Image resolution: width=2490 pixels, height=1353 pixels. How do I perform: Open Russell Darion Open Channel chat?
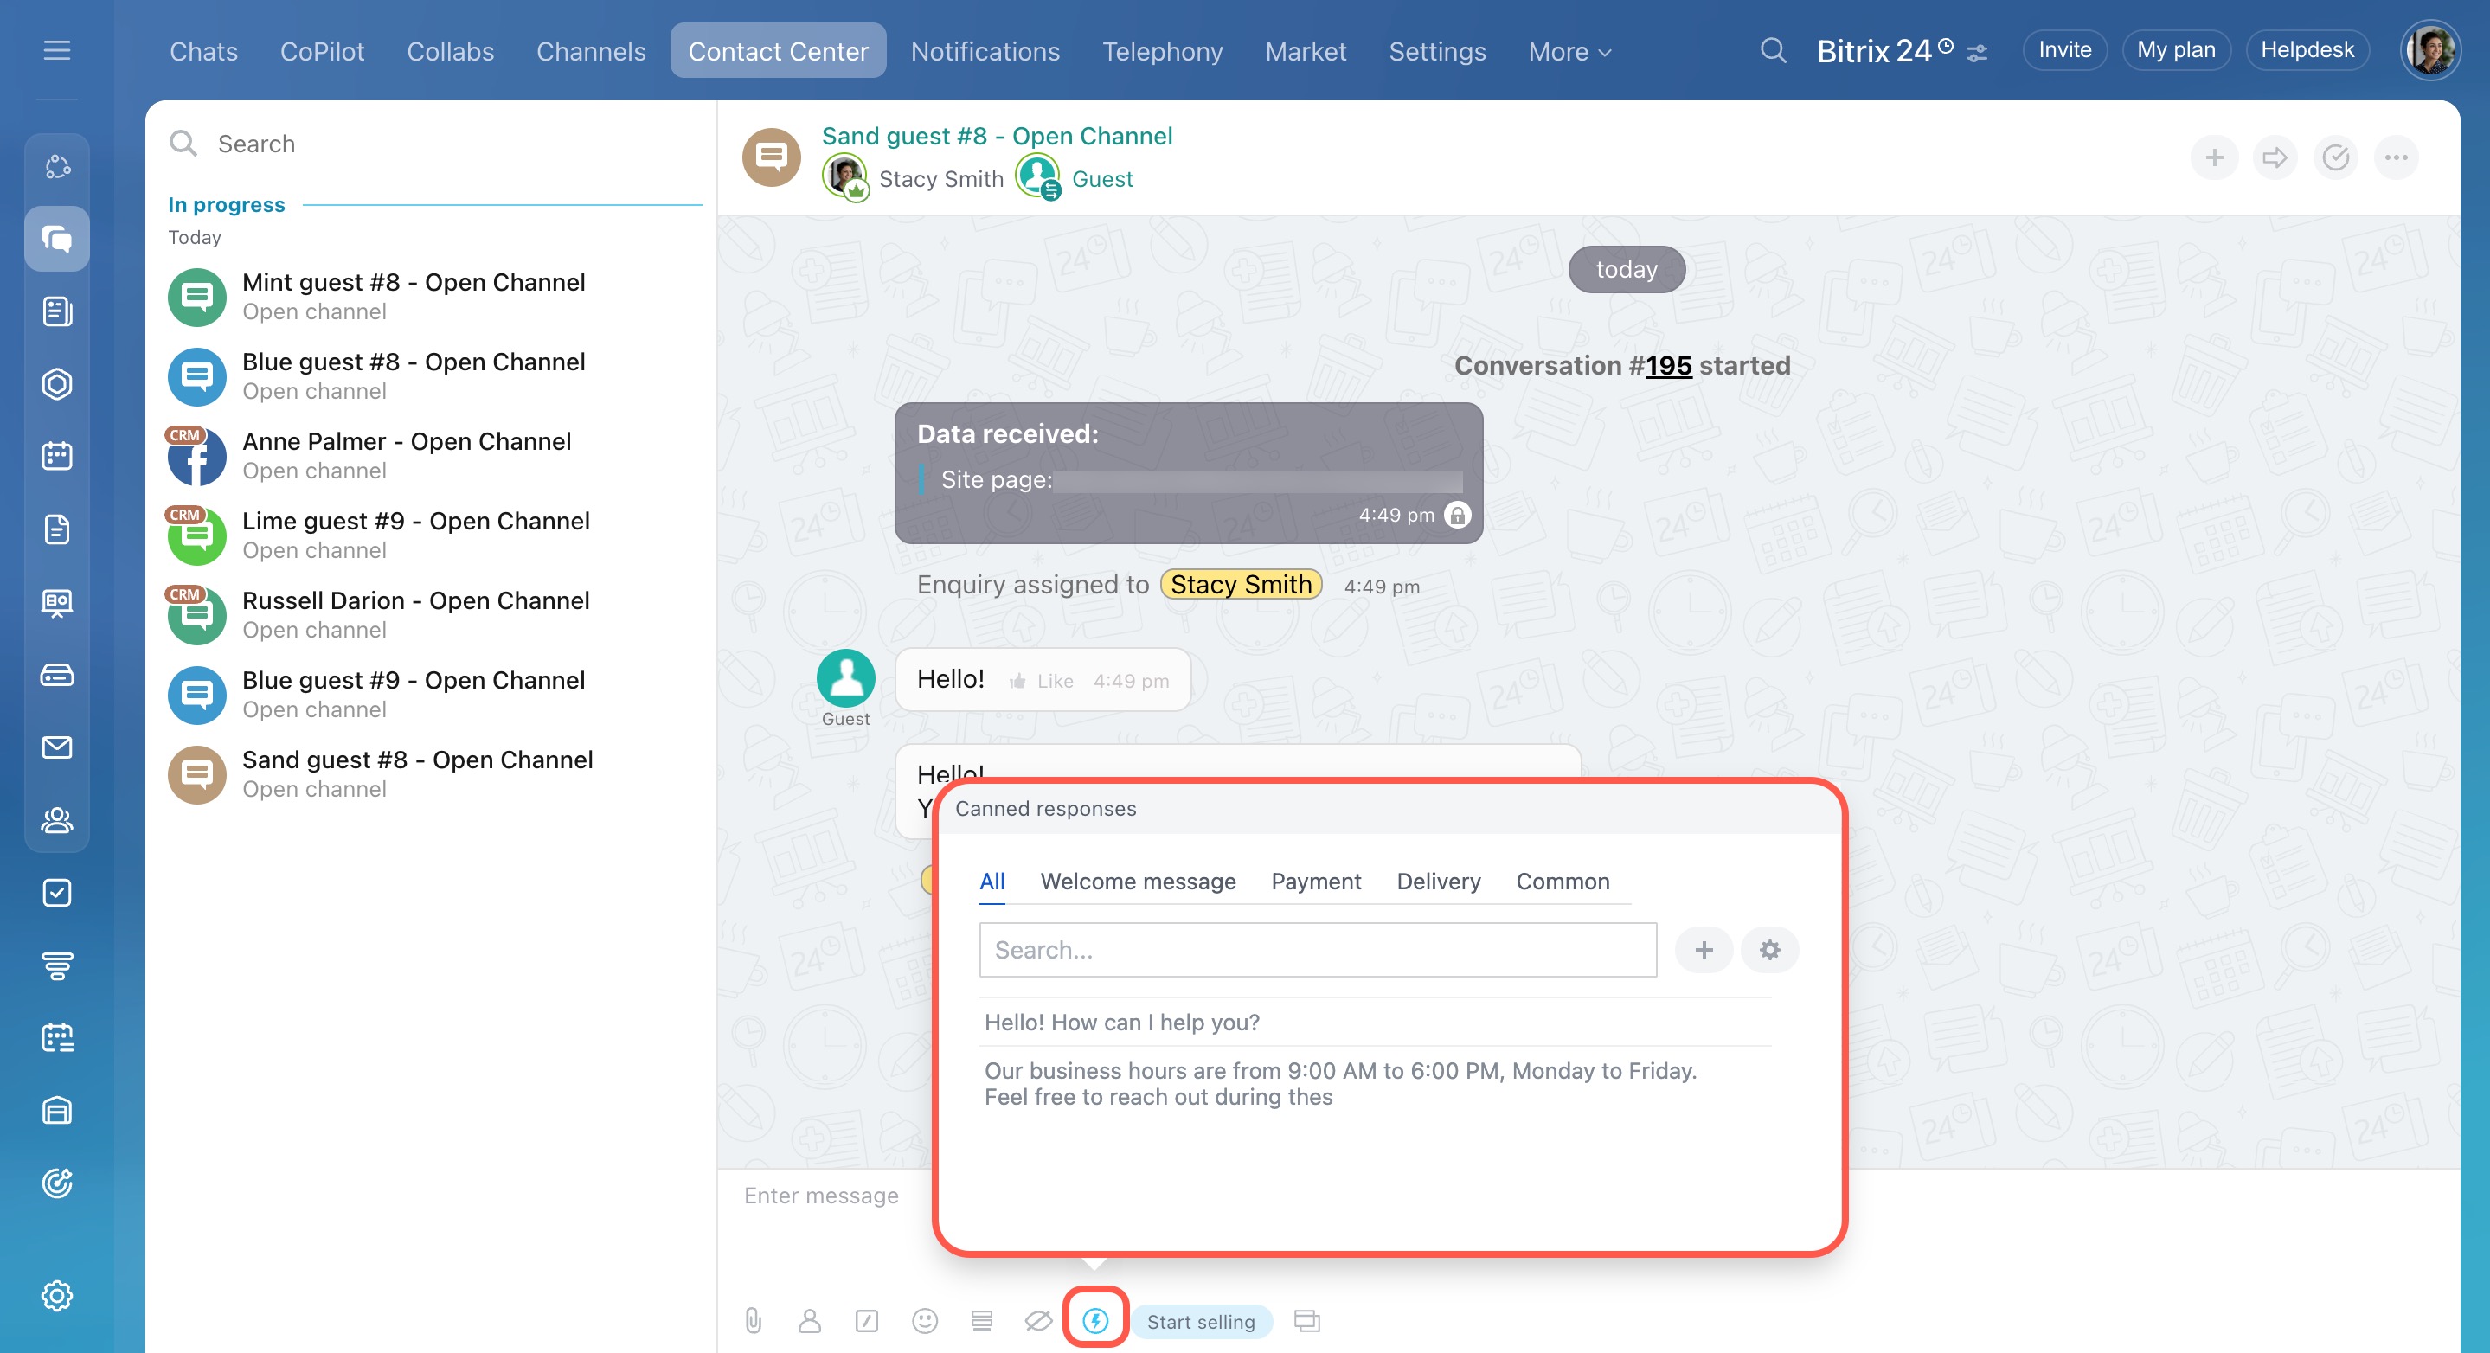pos(430,615)
